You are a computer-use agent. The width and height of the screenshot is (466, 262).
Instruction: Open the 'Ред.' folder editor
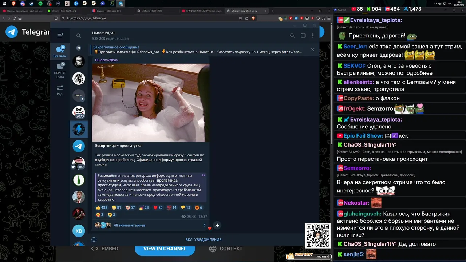pyautogui.click(x=60, y=90)
